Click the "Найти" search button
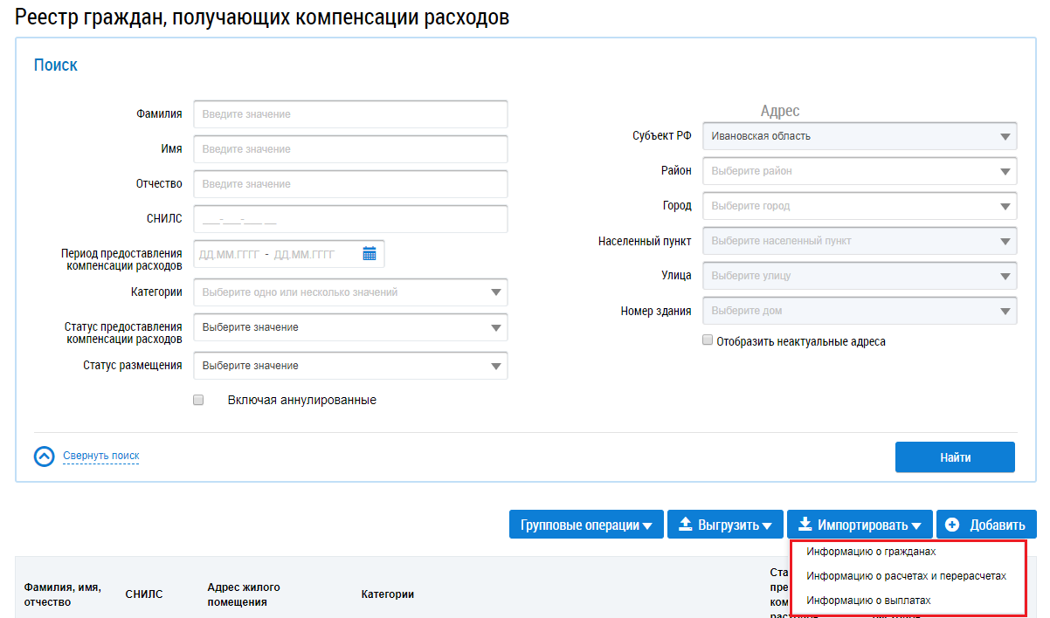This screenshot has height=618, width=1050. point(955,457)
